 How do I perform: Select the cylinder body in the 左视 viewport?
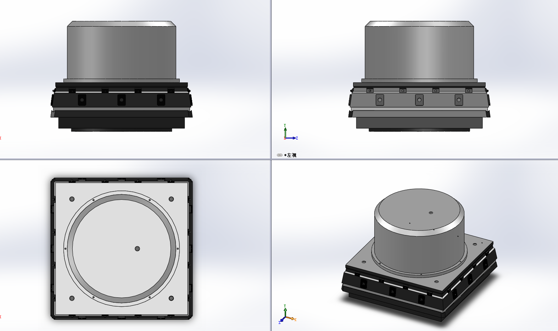click(x=419, y=52)
